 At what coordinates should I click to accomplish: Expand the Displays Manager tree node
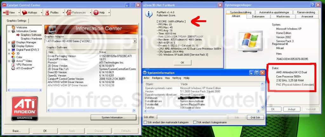tap(9, 42)
